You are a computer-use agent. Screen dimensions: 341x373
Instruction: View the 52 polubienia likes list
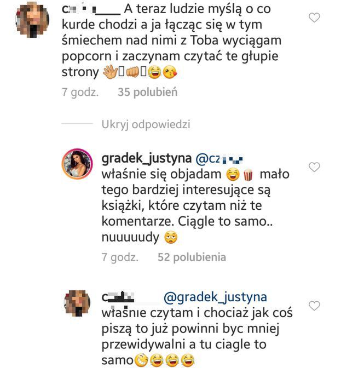tap(192, 257)
